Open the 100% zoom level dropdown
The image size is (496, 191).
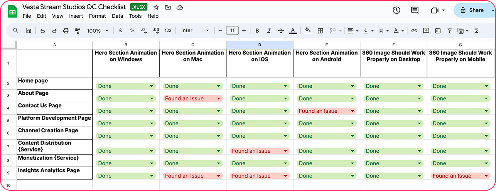pyautogui.click(x=98, y=31)
